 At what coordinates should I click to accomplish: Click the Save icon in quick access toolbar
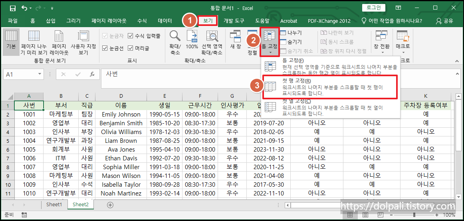pos(12,8)
